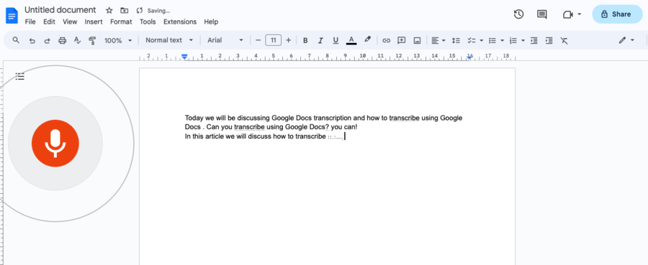Clear text formatting
Viewport: 648px width, 265px height.
point(564,40)
